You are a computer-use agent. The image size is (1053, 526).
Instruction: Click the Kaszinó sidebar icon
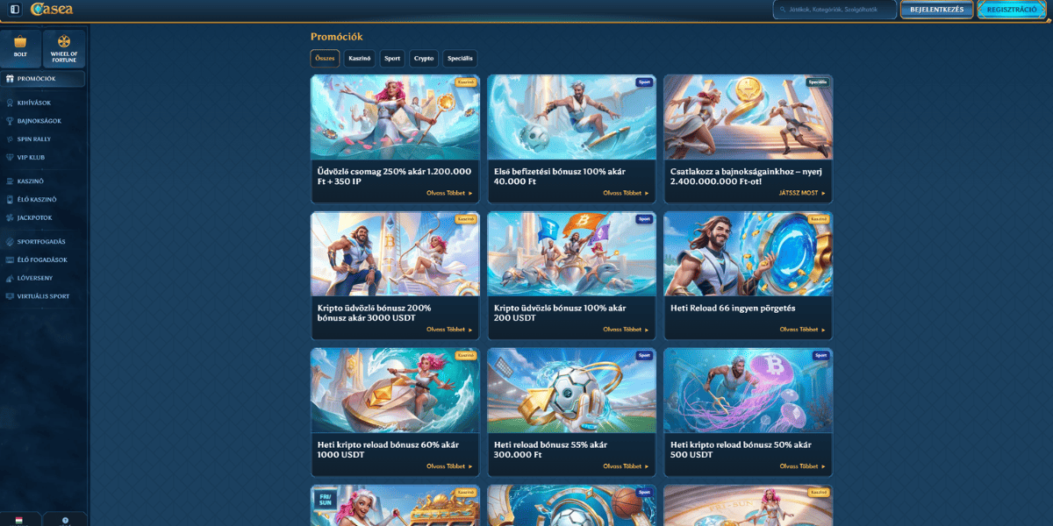tap(10, 181)
